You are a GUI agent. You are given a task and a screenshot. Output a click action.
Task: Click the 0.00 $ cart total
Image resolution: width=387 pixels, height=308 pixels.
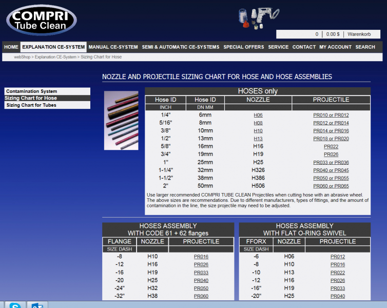(333, 34)
